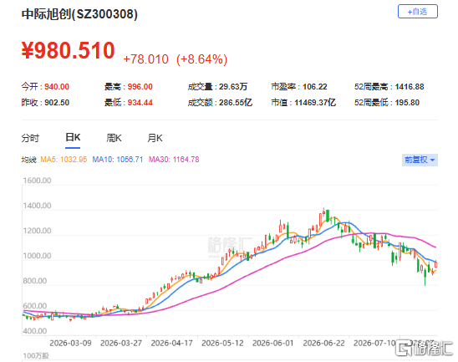The width and height of the screenshot is (458, 362).
Task: Toggle the MA10 moving average label
Action: tap(117, 160)
